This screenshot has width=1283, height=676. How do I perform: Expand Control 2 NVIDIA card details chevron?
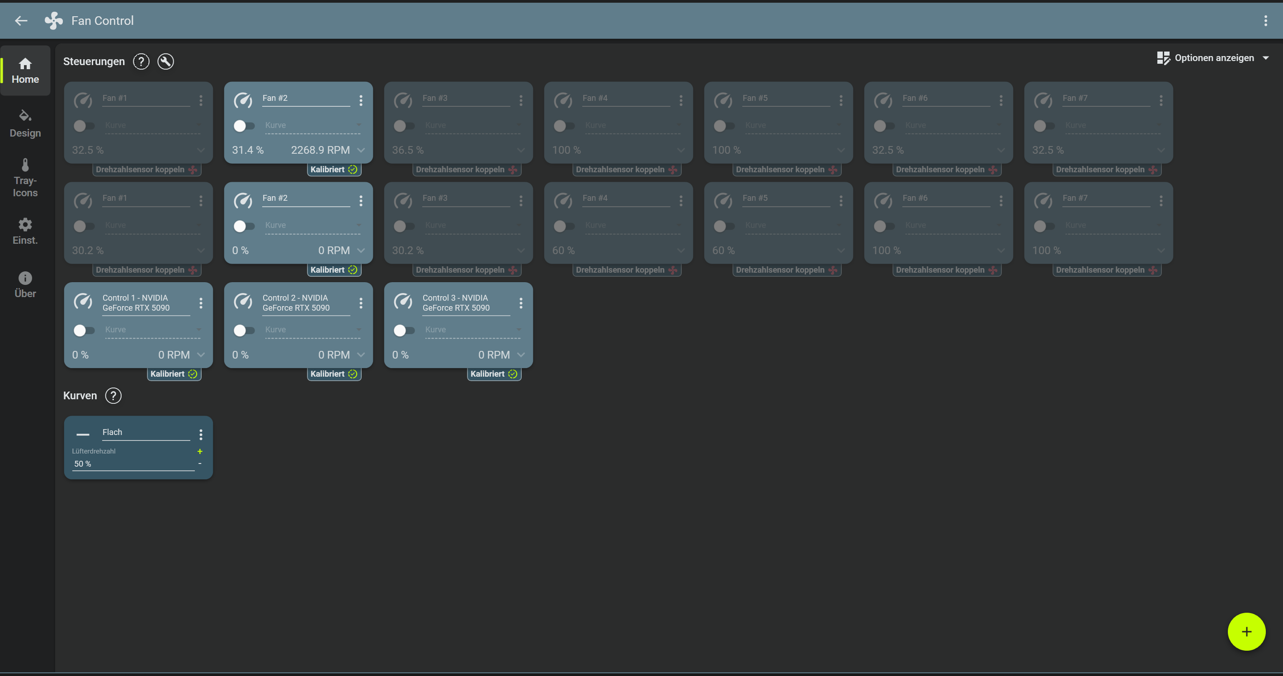point(361,355)
